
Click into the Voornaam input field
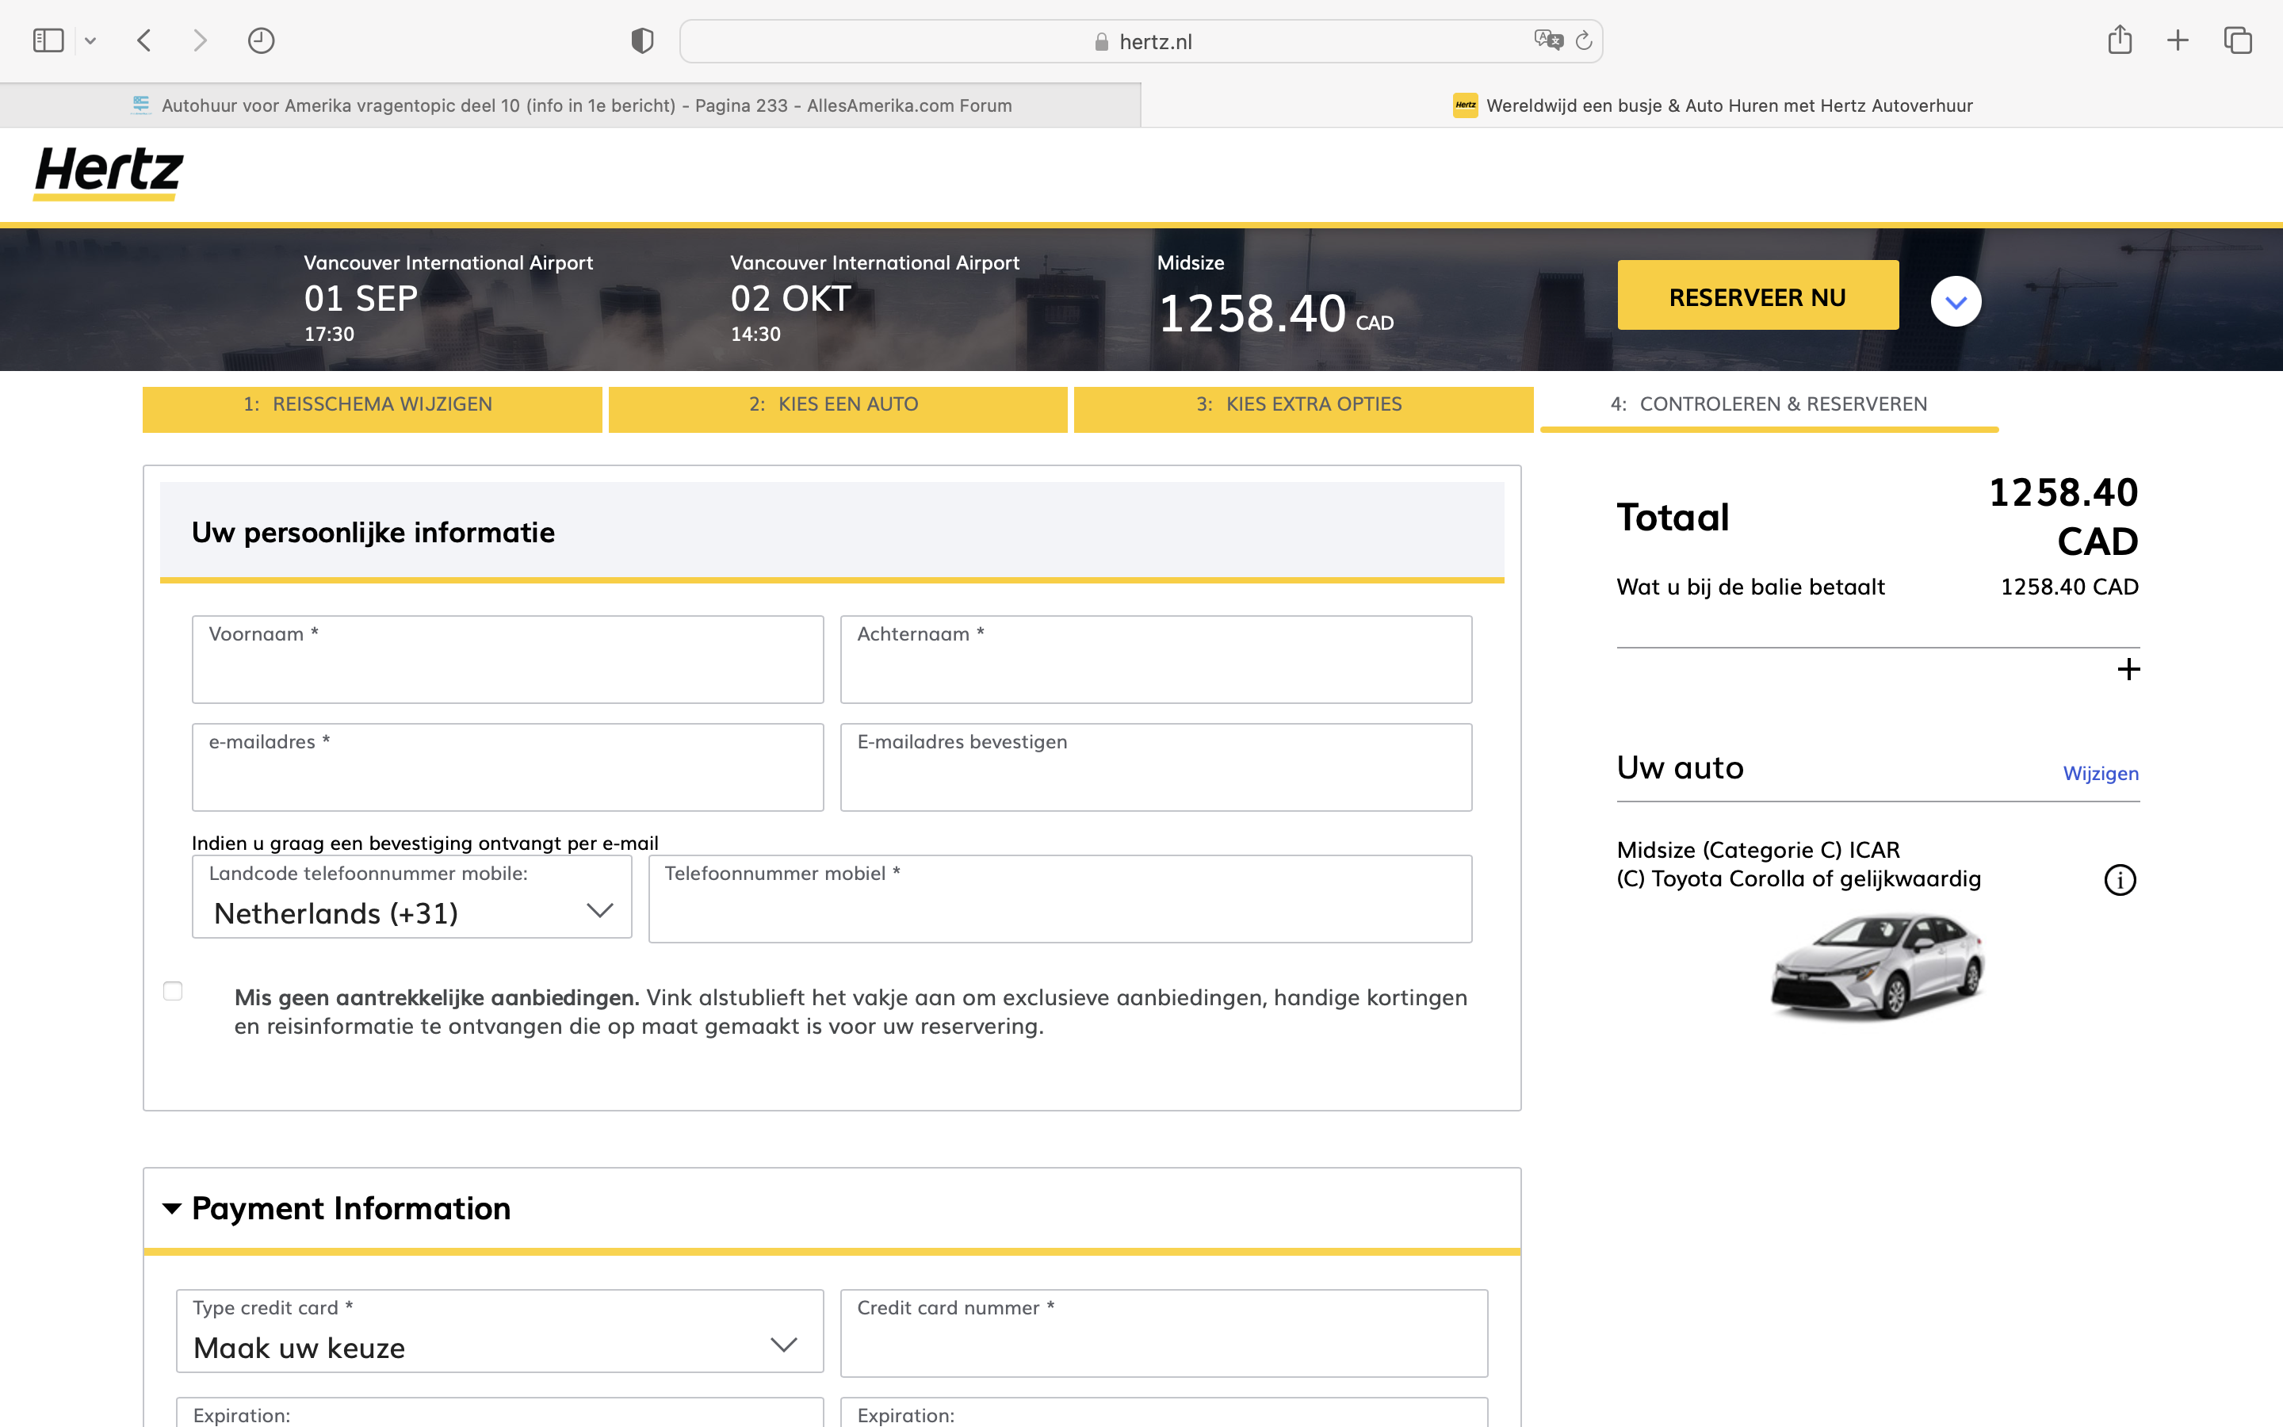(507, 660)
